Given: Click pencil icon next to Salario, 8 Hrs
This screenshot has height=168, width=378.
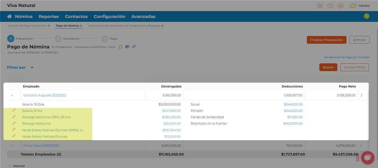Looking at the screenshot, I should point(14,110).
